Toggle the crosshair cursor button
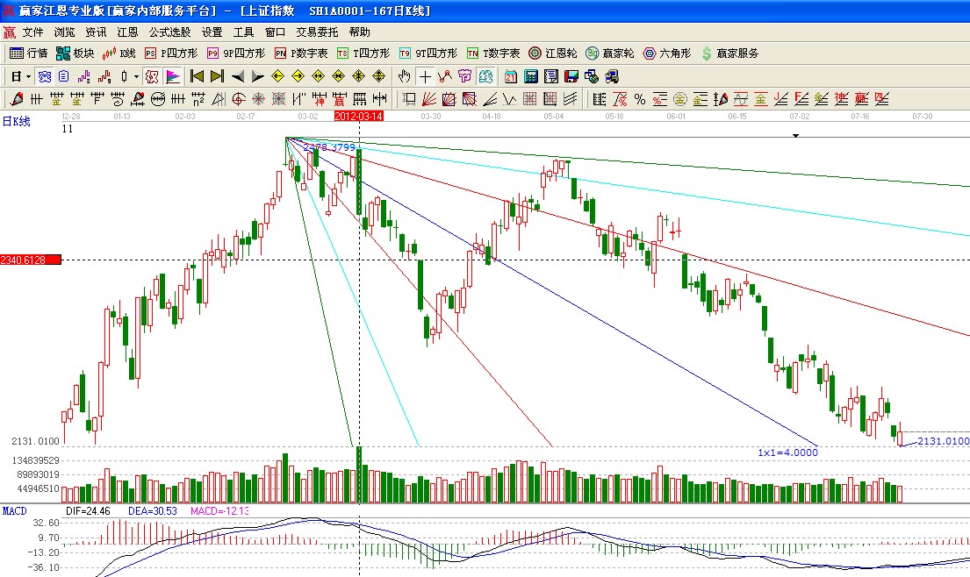Screen dimensions: 970x577 pyautogui.click(x=425, y=76)
